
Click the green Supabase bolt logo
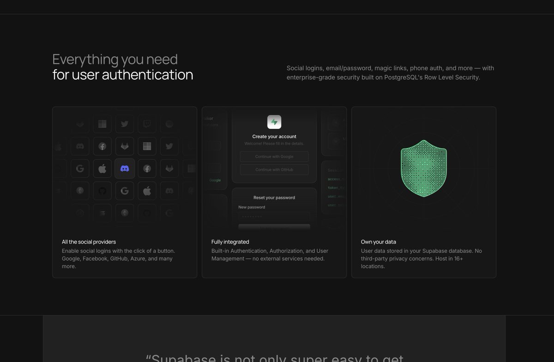[274, 122]
